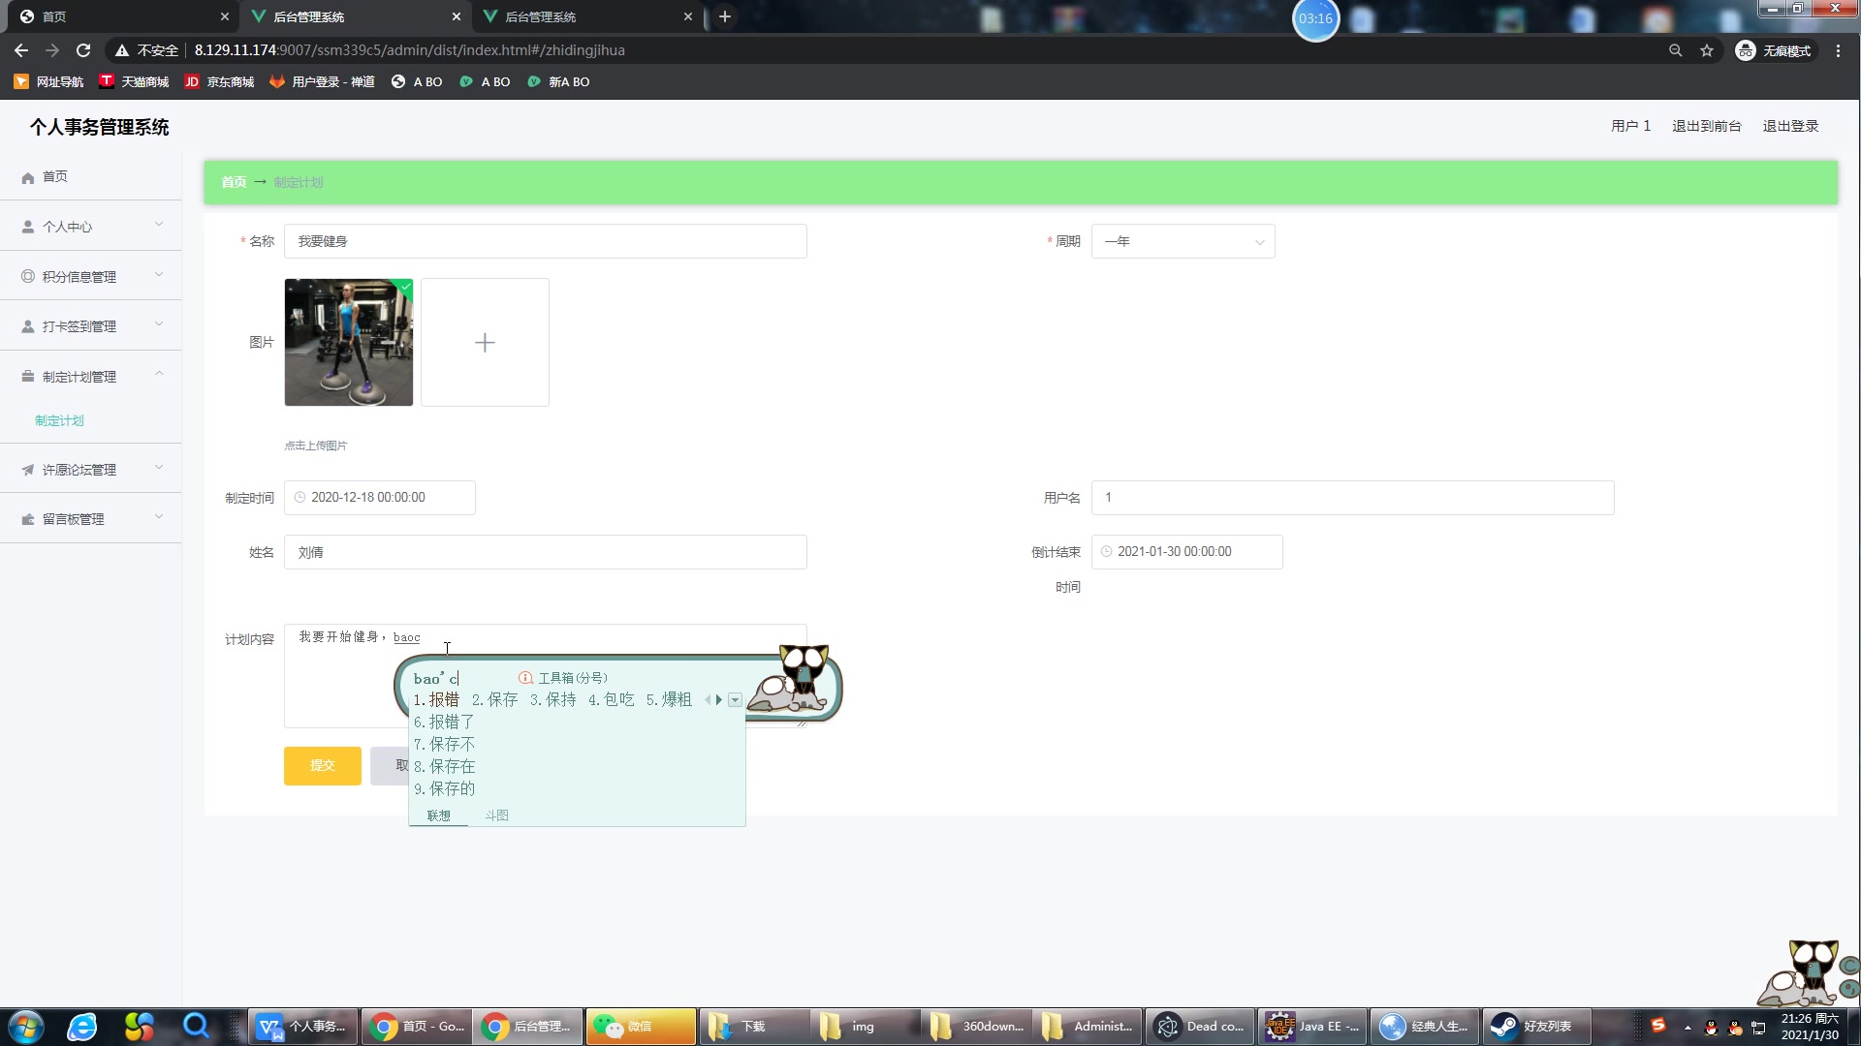The image size is (1861, 1046).
Task: Click the 留言板管理 briefcase icon
Action: (26, 518)
